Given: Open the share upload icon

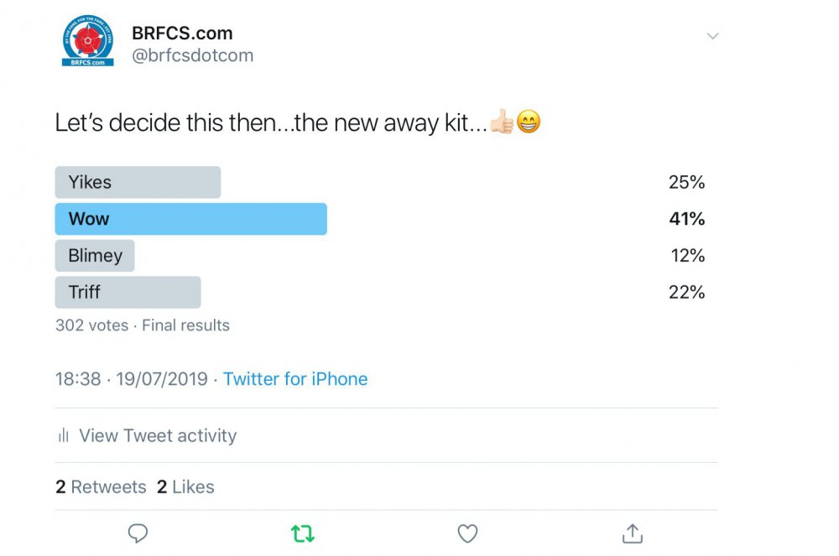Looking at the screenshot, I should (x=632, y=533).
